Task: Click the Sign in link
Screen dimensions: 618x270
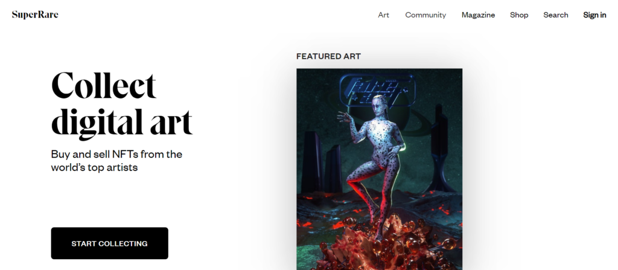Action: point(594,15)
